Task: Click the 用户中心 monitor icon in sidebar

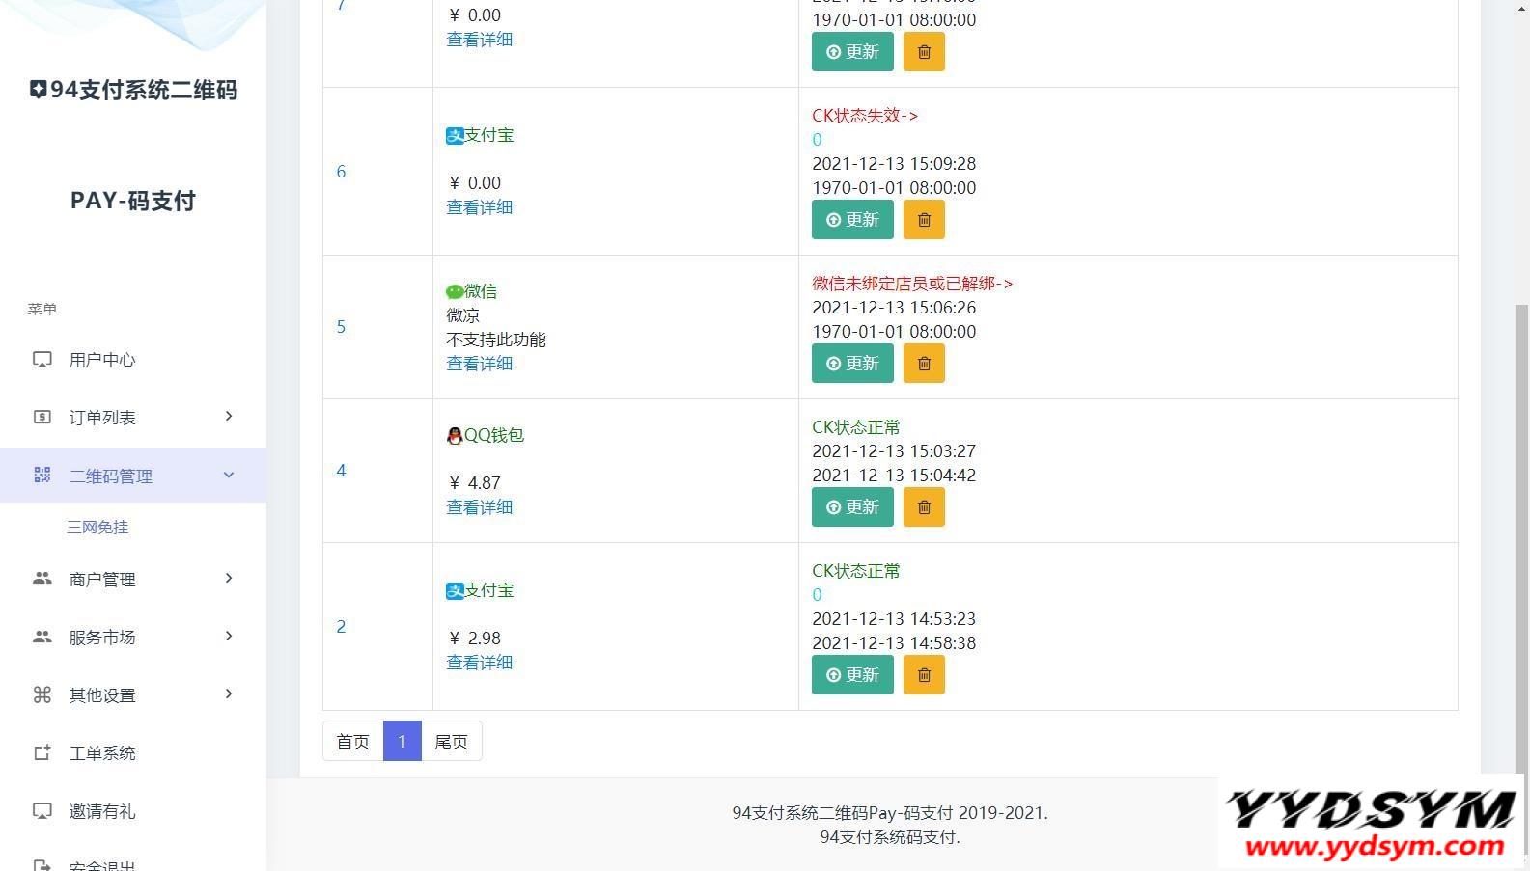Action: [x=42, y=360]
